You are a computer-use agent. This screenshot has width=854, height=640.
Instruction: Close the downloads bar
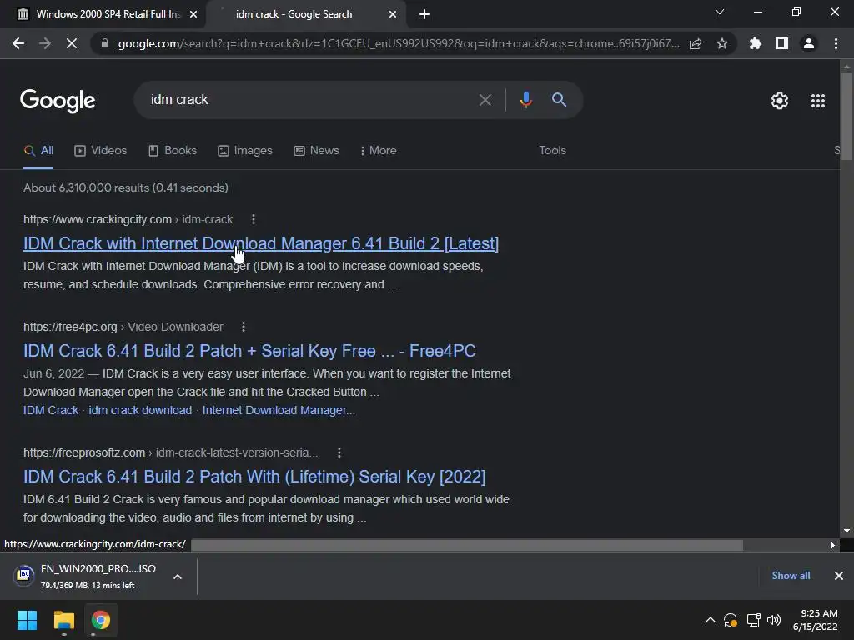click(839, 576)
